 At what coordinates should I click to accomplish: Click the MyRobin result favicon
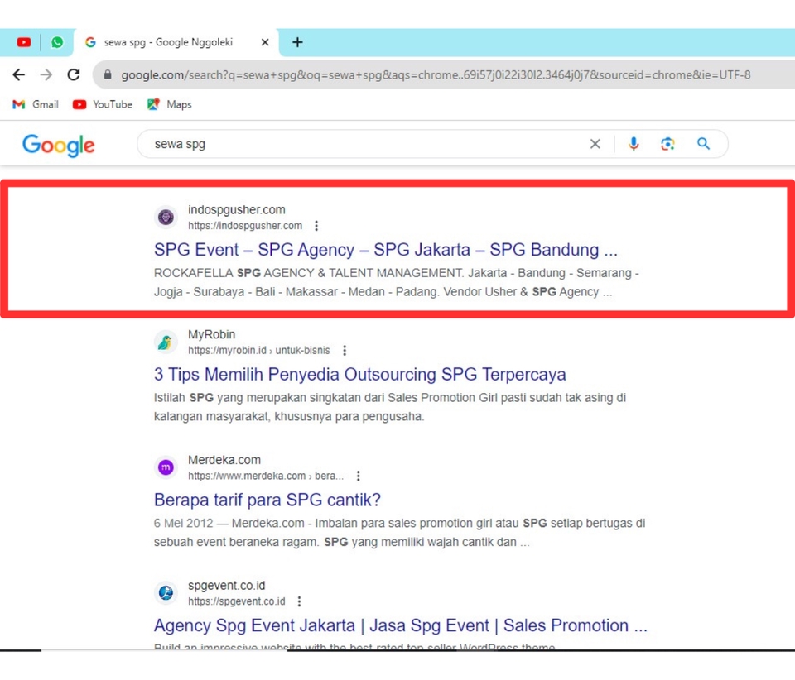(x=166, y=341)
